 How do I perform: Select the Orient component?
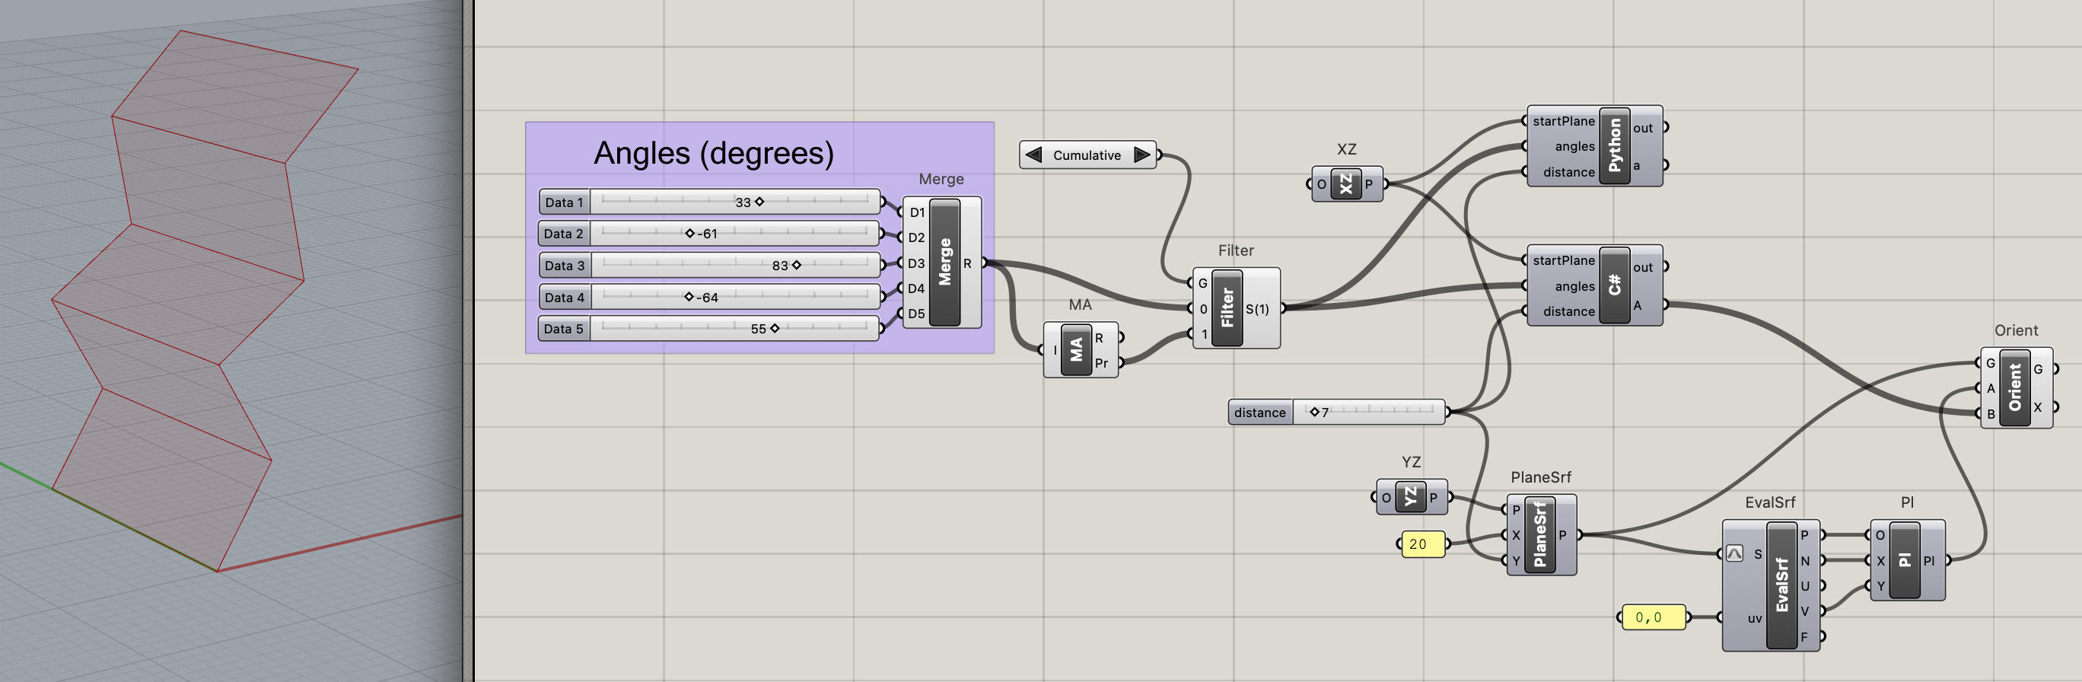click(x=2015, y=388)
